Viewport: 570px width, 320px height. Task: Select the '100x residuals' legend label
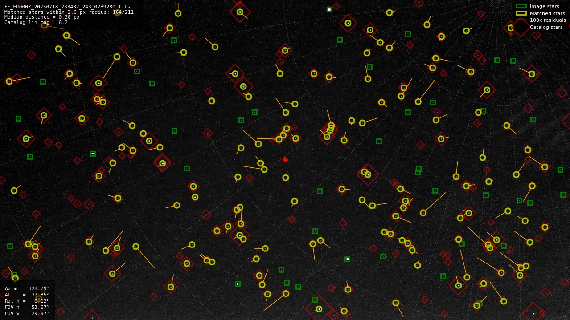548,20
